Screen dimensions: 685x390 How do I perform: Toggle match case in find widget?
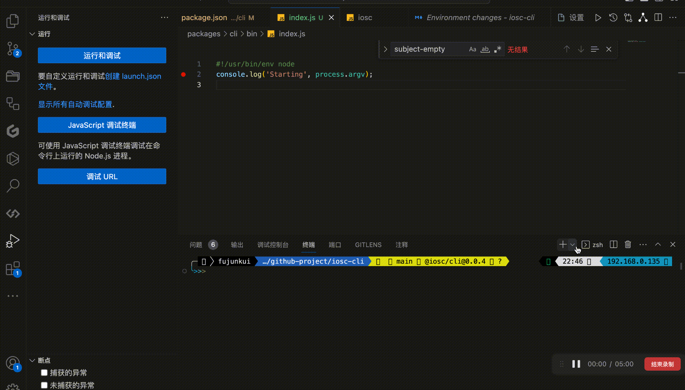pyautogui.click(x=472, y=49)
